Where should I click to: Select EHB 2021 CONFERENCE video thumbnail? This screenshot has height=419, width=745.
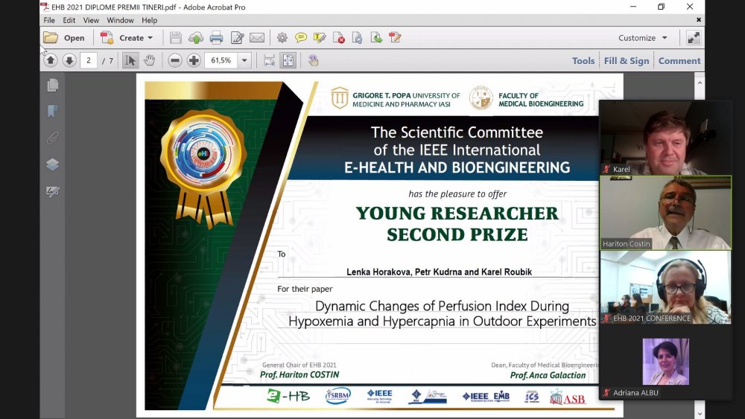665,287
